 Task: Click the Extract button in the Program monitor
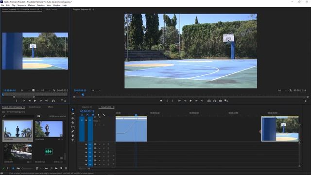point(215,101)
